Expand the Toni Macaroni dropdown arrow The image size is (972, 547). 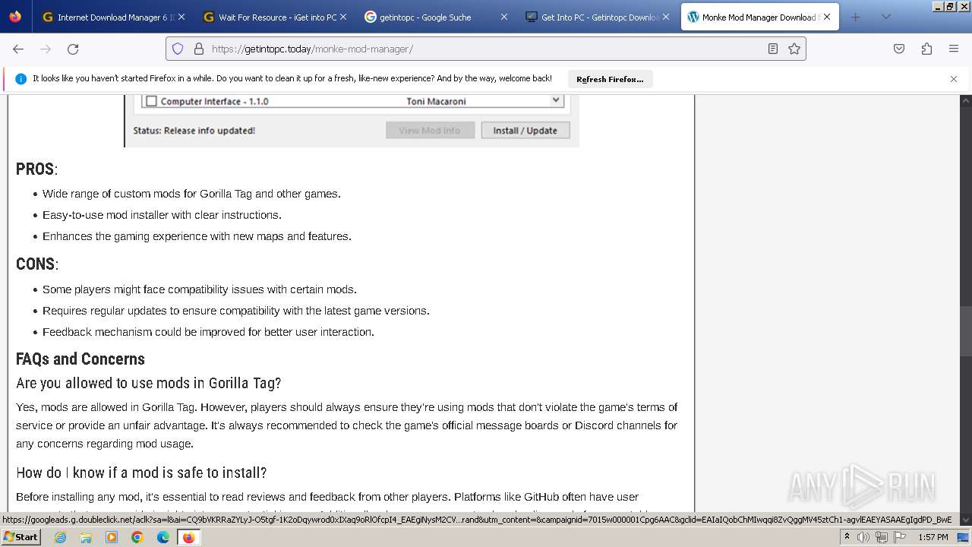click(x=555, y=100)
